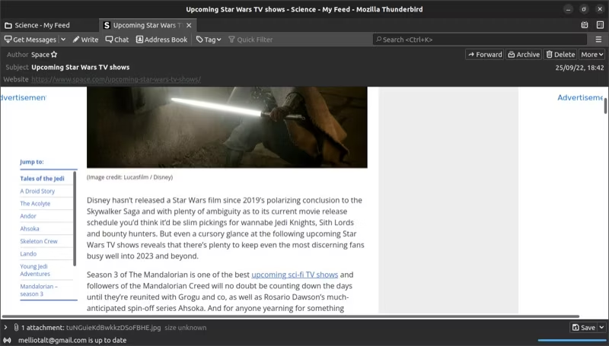Viewport: 609px width, 346px height.
Task: Forward this feed message
Action: click(485, 55)
